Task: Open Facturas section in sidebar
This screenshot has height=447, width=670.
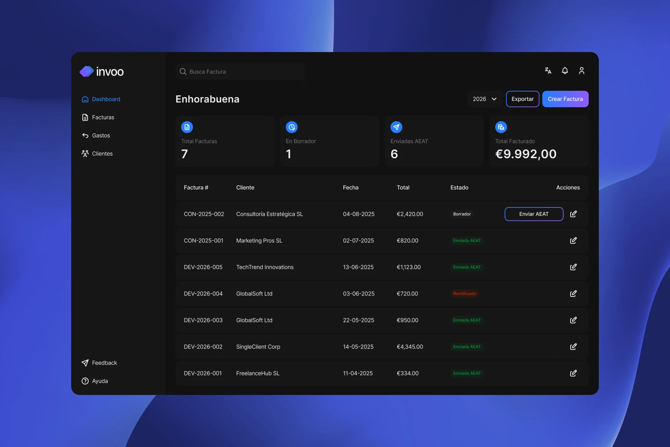Action: pos(103,117)
